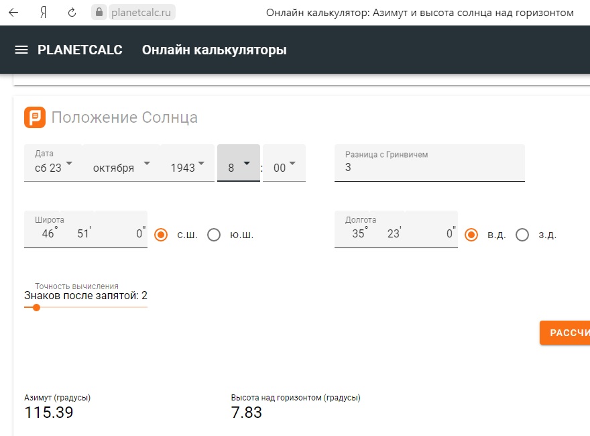Open the hour dropdown showing 8
The height and width of the screenshot is (436, 590).
click(x=239, y=163)
